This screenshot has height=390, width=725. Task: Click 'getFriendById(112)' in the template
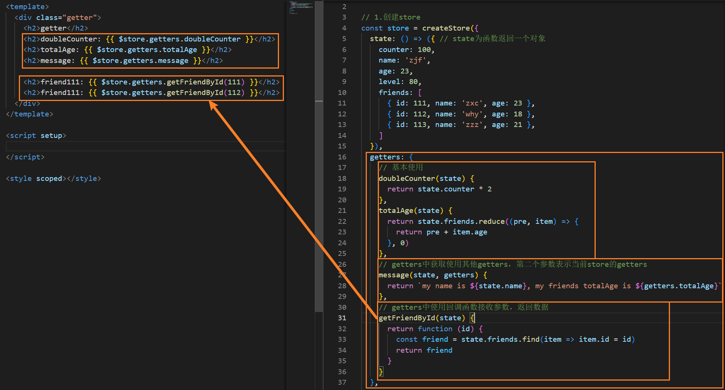click(205, 93)
